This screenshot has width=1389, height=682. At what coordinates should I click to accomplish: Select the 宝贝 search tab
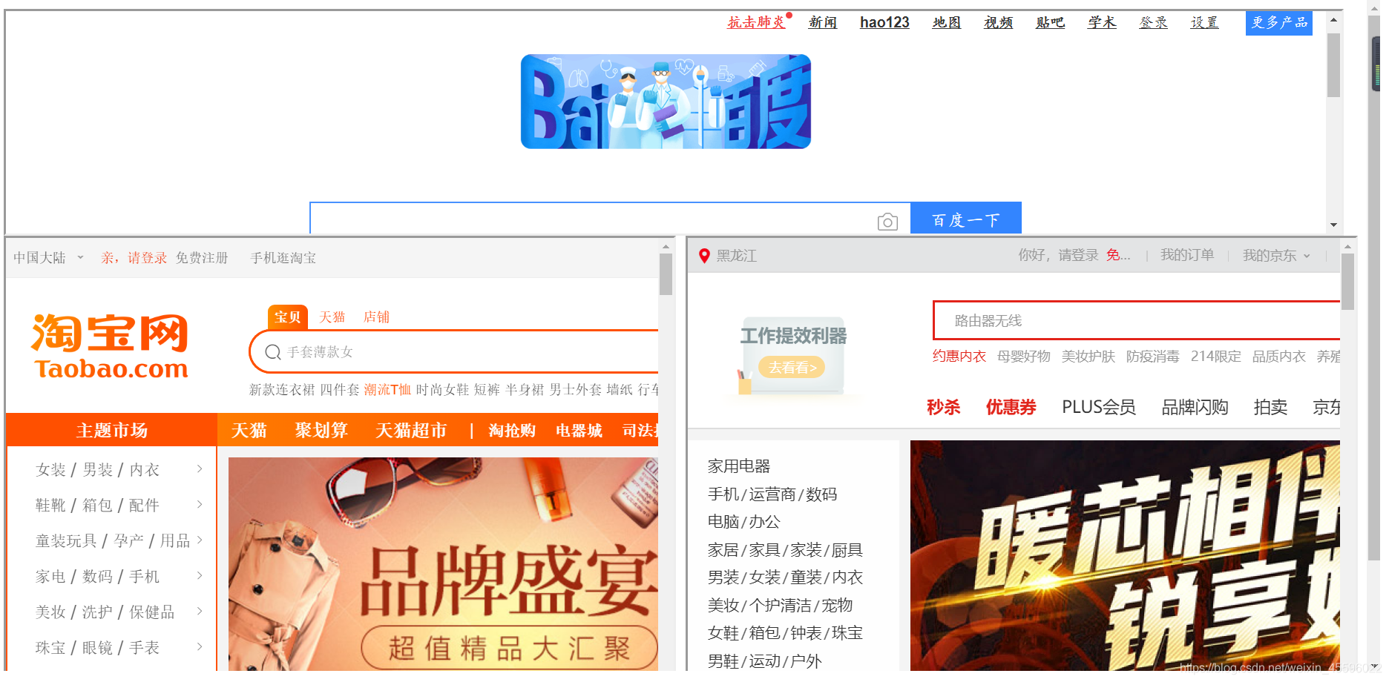click(288, 317)
